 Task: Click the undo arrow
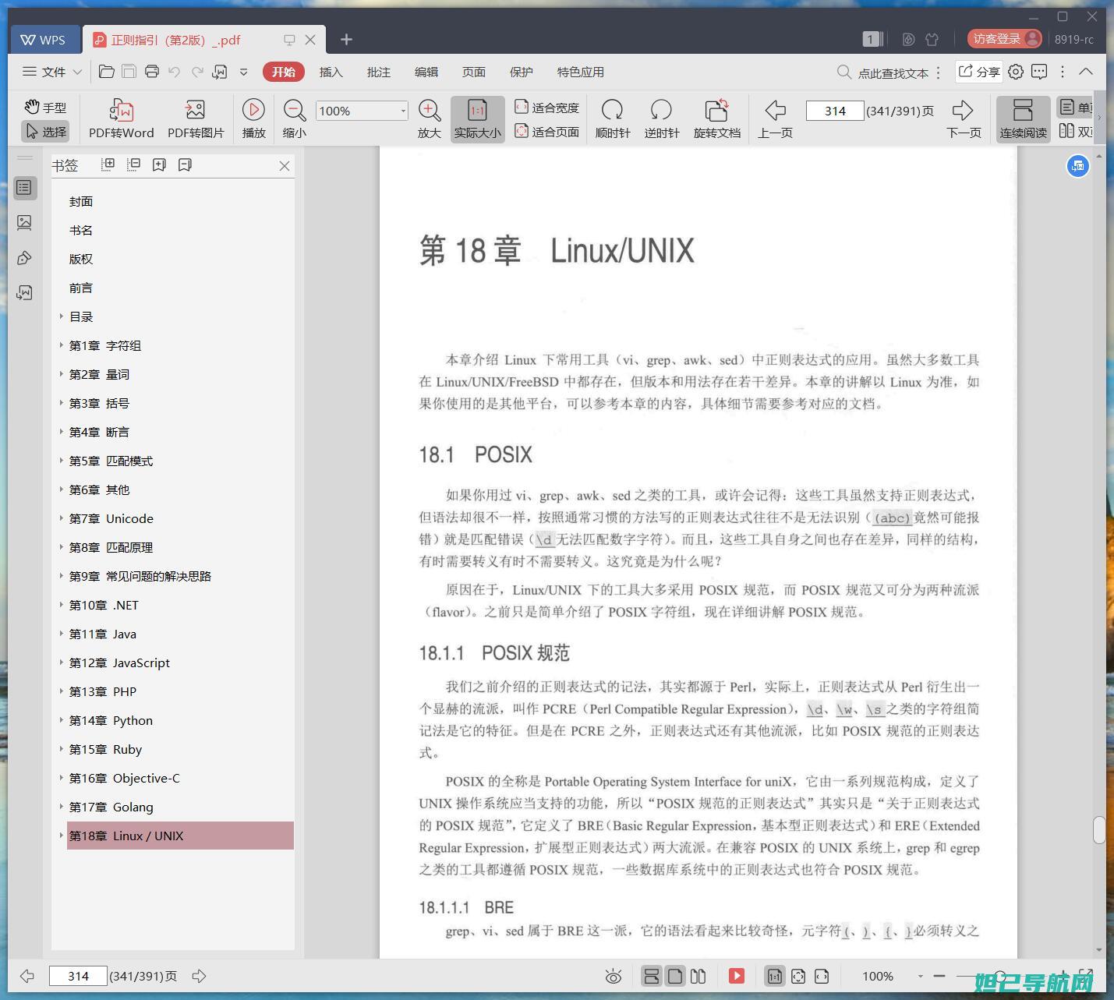pyautogui.click(x=175, y=72)
